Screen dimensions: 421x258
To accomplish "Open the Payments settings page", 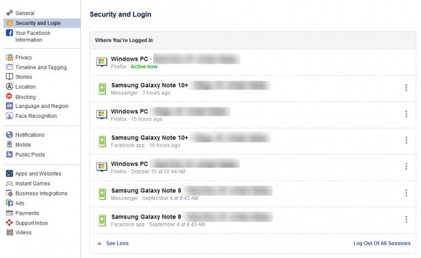I will pyautogui.click(x=27, y=213).
